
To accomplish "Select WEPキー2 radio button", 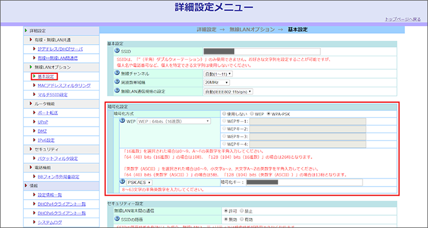I will pos(224,128).
